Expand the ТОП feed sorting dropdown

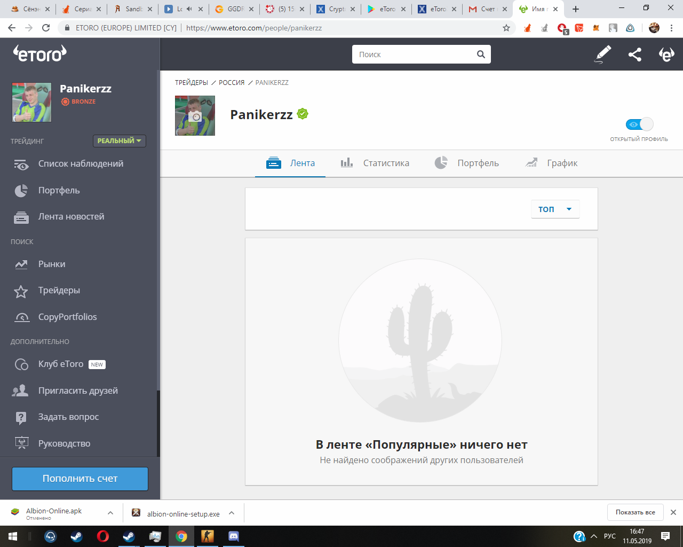[555, 209]
